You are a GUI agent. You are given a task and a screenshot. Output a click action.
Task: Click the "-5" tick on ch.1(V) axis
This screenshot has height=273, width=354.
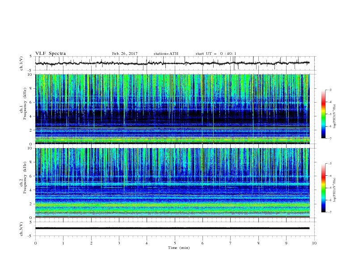tap(30, 70)
